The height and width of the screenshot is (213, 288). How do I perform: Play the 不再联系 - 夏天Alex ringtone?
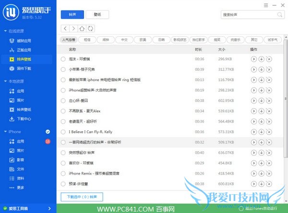253,111
